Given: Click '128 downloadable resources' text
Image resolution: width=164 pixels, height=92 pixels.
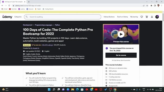Looking at the screenshot, I should click(118, 74).
